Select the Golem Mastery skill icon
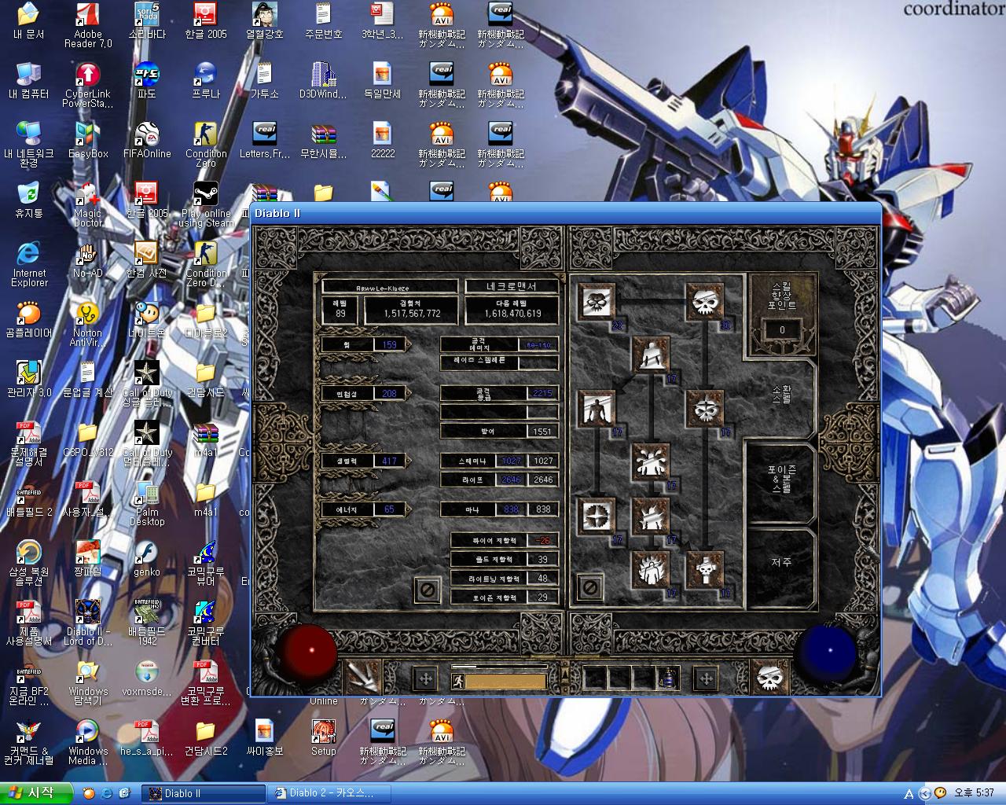This screenshot has width=1006, height=805. click(x=597, y=410)
